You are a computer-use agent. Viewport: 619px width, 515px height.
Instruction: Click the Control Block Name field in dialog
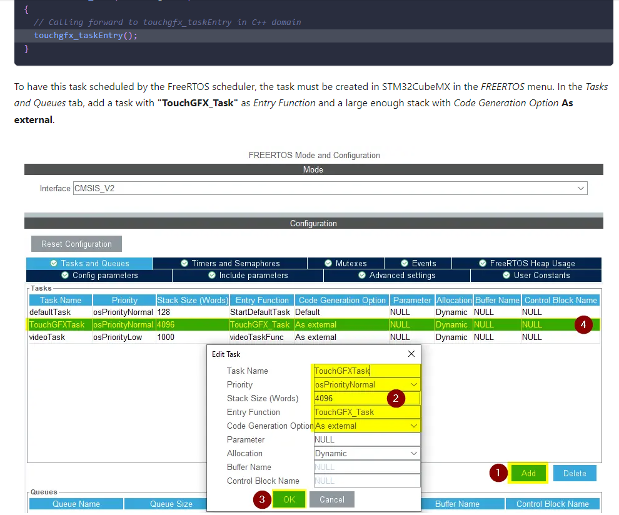[367, 481]
